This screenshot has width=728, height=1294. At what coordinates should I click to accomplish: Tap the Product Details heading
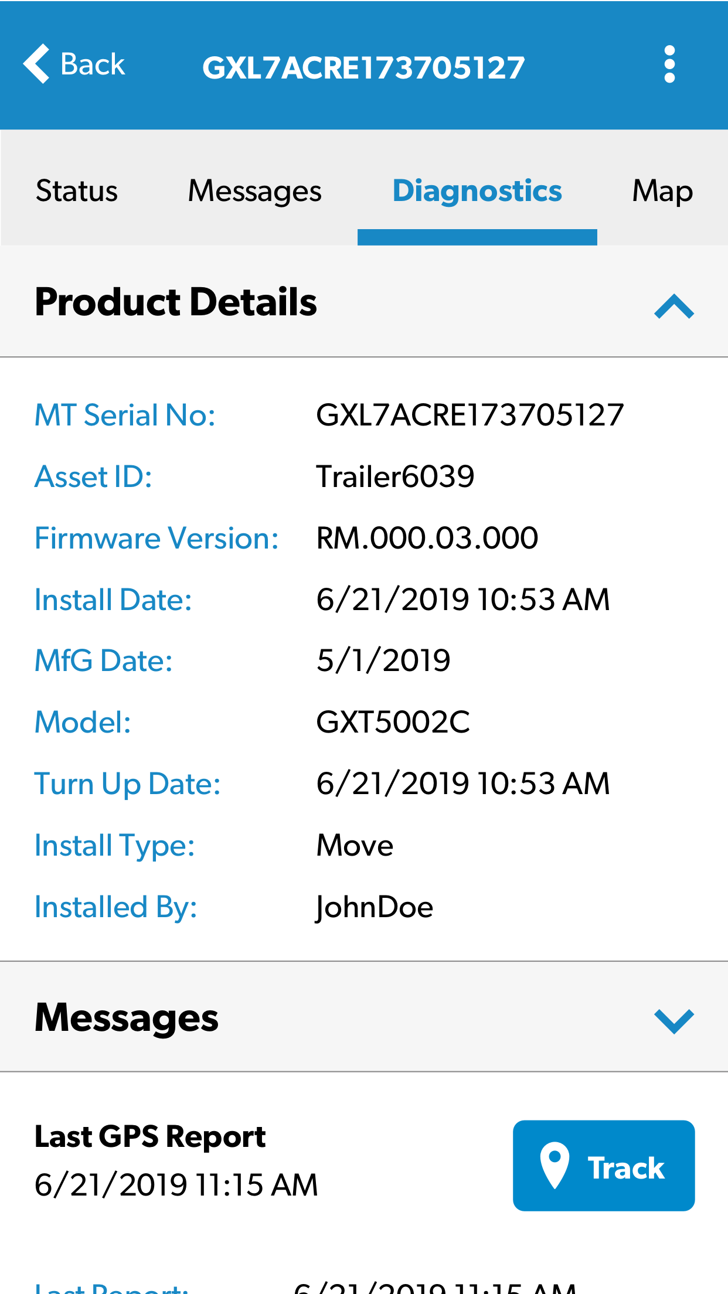176,302
